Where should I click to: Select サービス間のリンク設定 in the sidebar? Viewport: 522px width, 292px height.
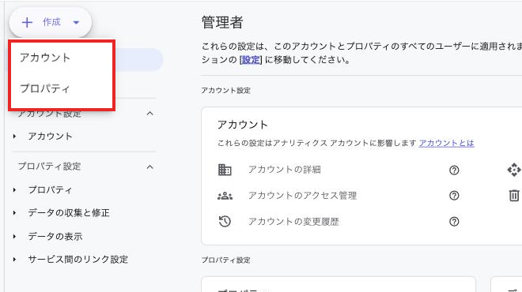coord(78,260)
